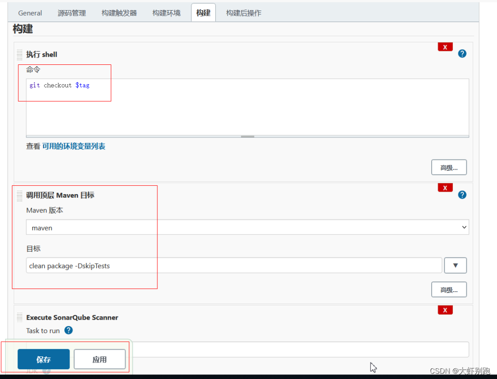Switch to the General tab

tap(30, 13)
